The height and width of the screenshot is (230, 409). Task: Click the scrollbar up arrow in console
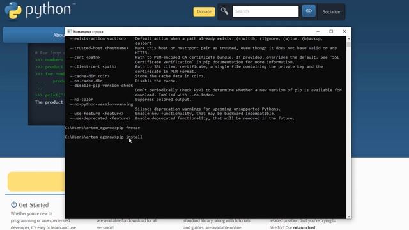349,39
